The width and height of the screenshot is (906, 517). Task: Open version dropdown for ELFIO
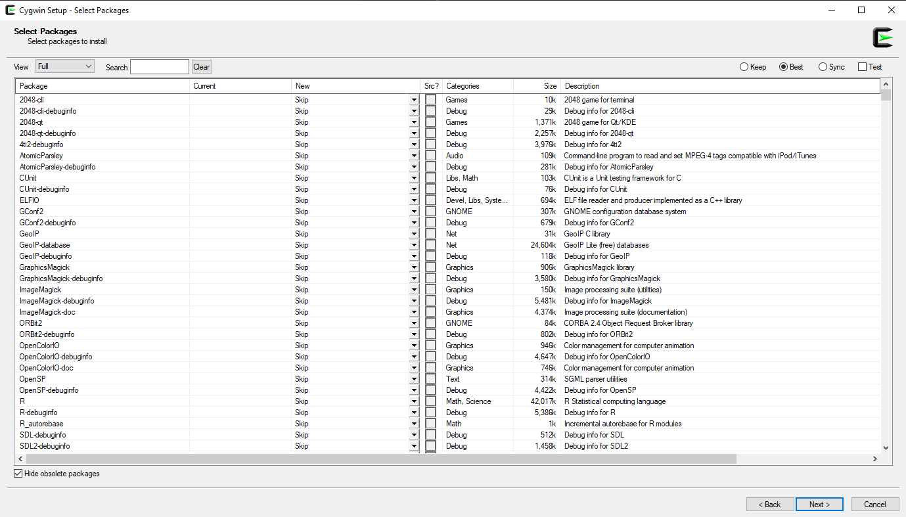coord(414,200)
